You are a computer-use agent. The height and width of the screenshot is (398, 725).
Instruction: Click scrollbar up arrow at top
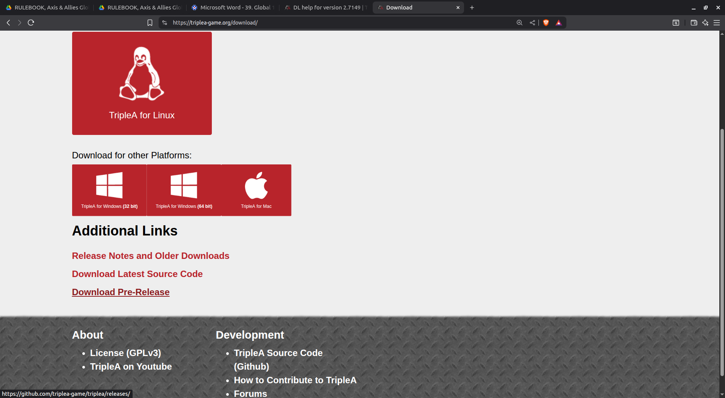coord(722,34)
